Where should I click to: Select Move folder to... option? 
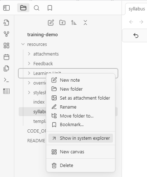tap(81, 116)
